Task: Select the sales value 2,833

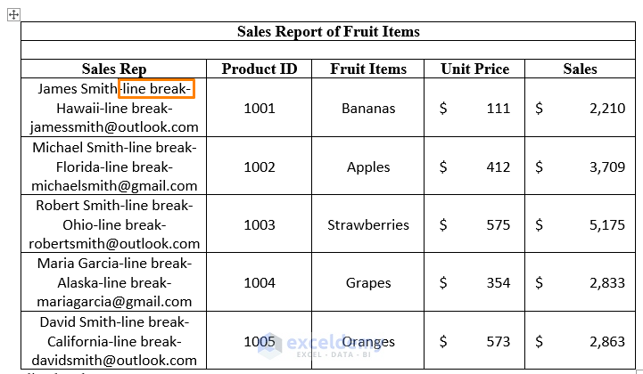Action: pos(607,282)
